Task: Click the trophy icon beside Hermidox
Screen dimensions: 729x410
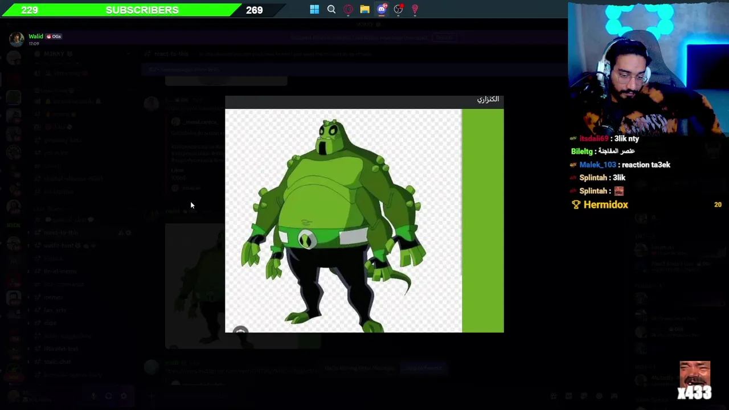Action: pyautogui.click(x=576, y=204)
